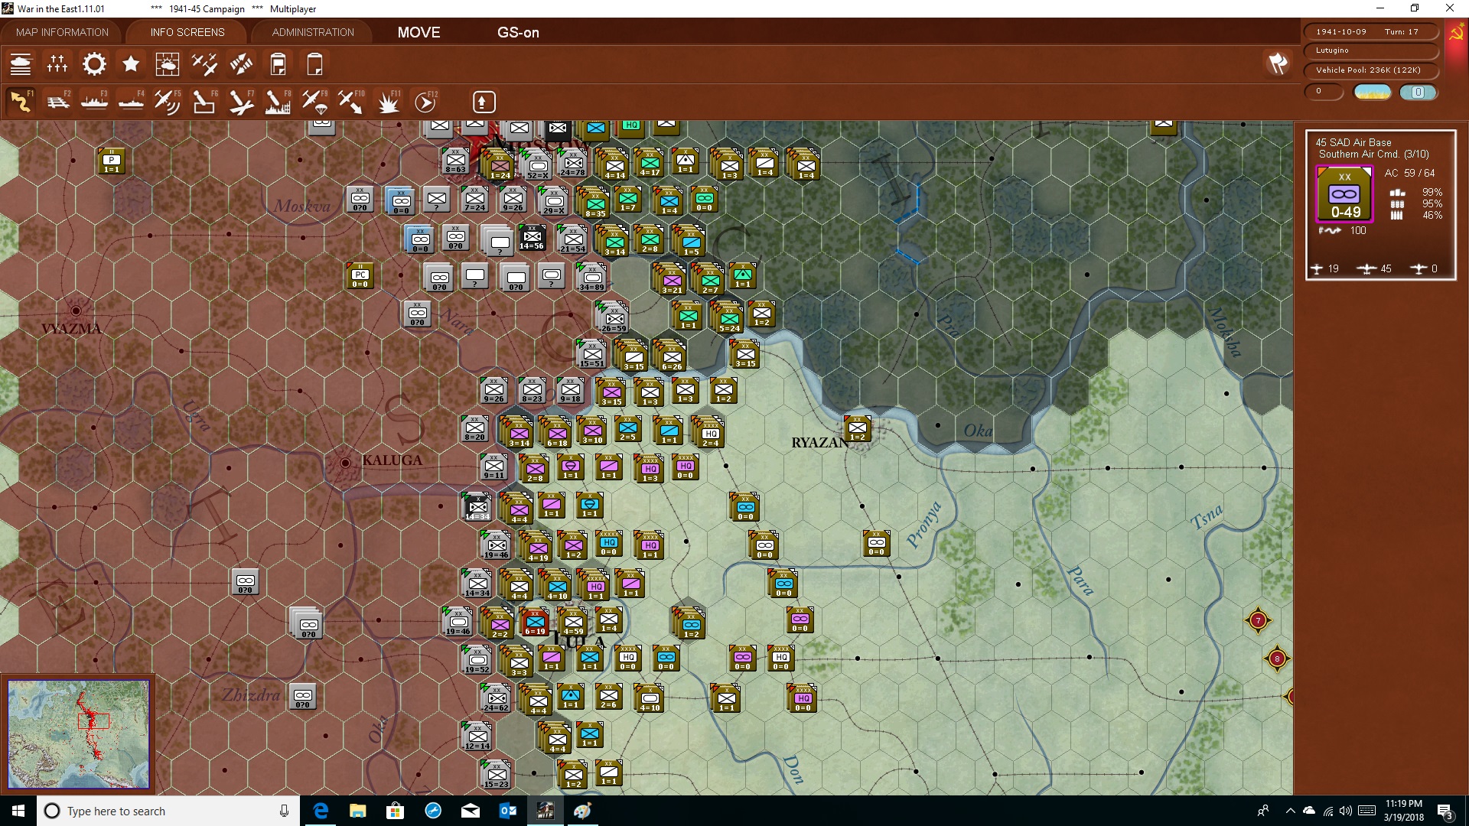Open the logistics report clipboard with flag
This screenshot has height=826, width=1469.
pyautogui.click(x=278, y=64)
